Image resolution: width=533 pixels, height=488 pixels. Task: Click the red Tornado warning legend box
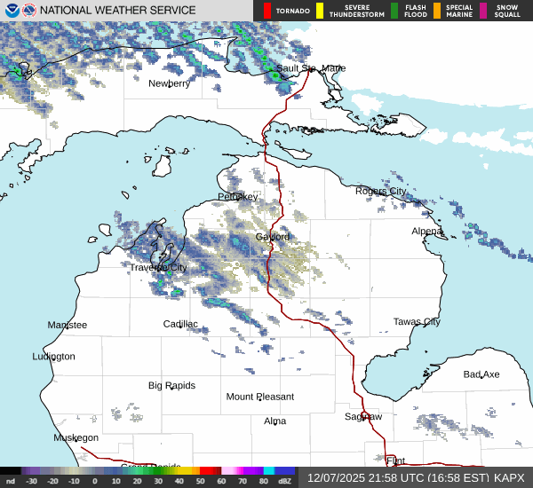(x=267, y=11)
